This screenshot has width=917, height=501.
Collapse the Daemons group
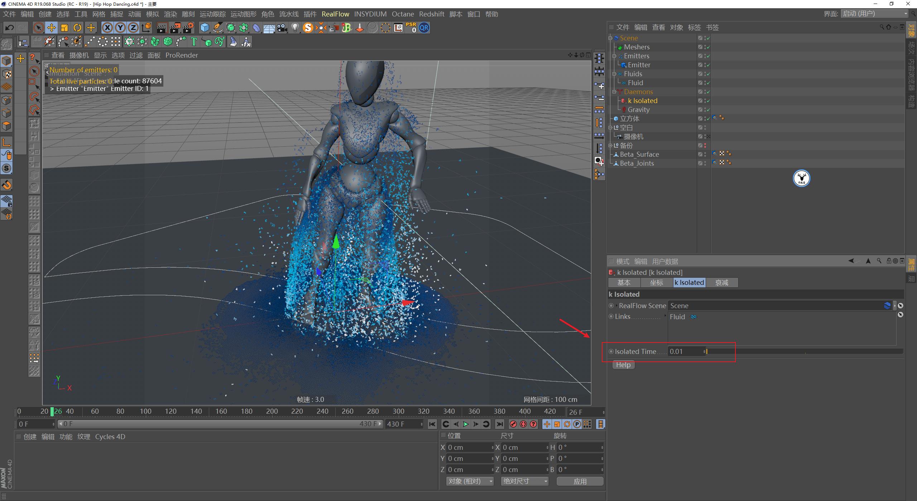[615, 92]
